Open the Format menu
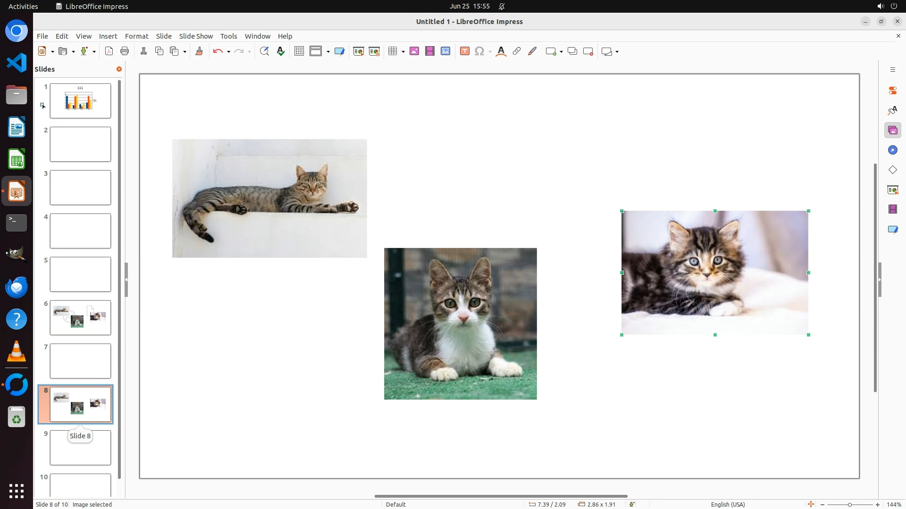The image size is (906, 509). click(136, 36)
